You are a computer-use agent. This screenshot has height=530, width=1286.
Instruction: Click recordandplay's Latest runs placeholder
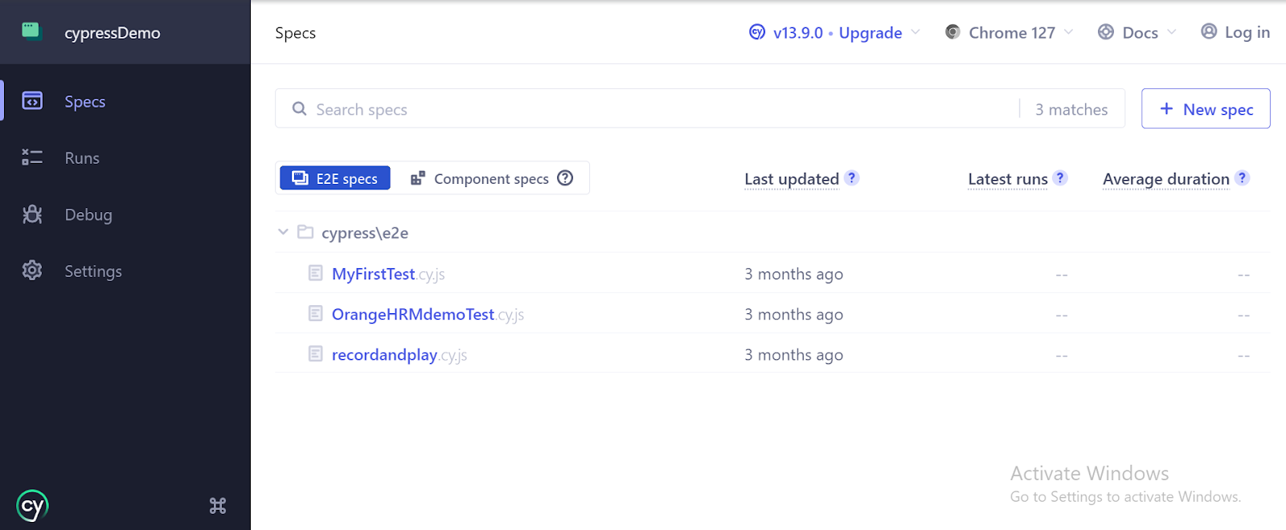coord(1062,355)
